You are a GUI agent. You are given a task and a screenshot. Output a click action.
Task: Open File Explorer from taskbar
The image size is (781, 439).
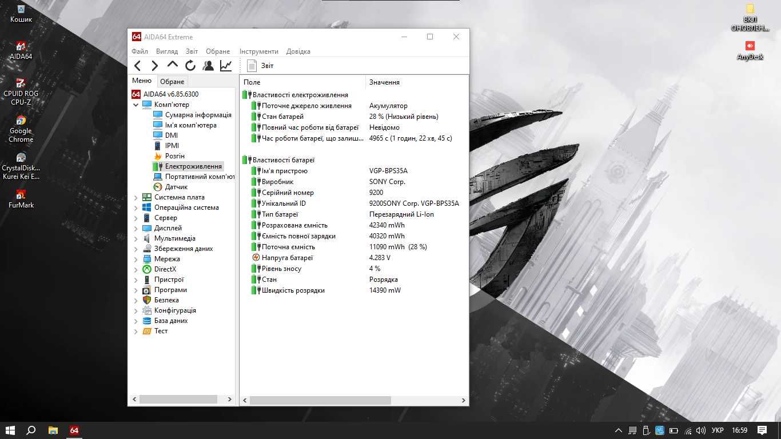[53, 430]
